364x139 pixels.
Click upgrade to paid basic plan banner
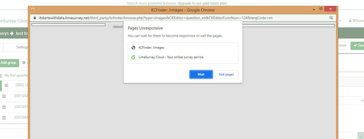[x=177, y=3]
